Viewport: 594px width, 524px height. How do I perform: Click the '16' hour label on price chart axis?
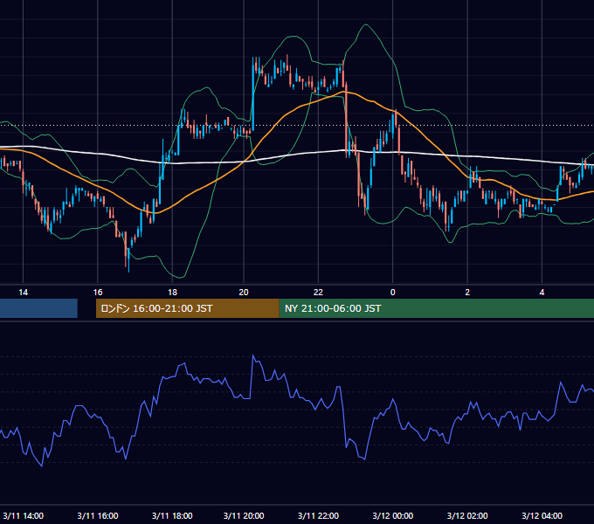pos(98,293)
